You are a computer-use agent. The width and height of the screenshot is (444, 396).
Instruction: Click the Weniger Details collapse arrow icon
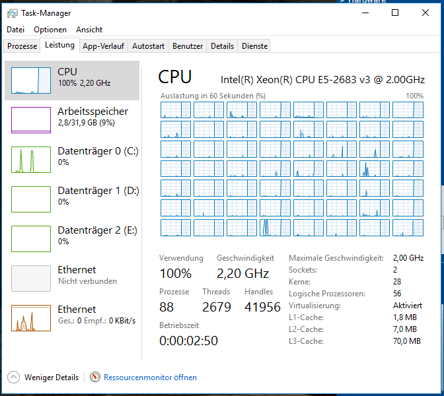[14, 377]
